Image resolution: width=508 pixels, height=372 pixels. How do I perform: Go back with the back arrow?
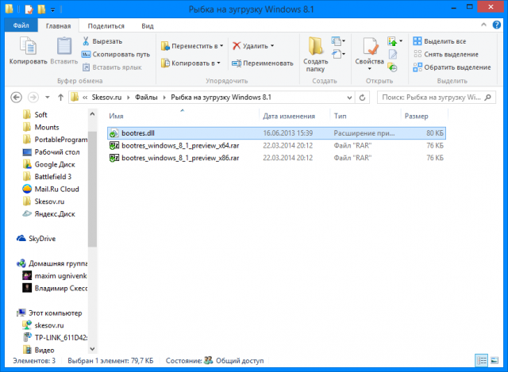16,97
